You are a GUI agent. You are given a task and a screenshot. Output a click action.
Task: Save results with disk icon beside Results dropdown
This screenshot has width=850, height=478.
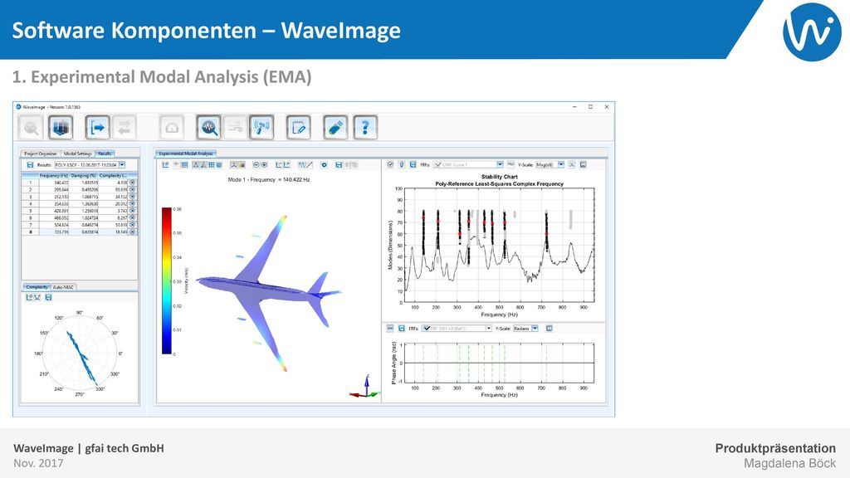30,165
